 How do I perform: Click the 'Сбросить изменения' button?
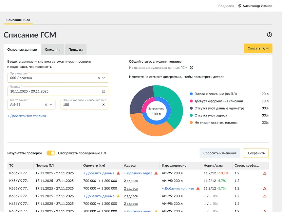point(220,153)
